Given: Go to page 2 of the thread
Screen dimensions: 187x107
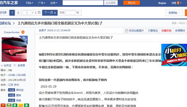Looking at the screenshot, I should (18, 13).
